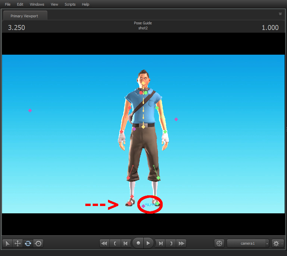Pick the green upper-arm diamond handle
The width and height of the screenshot is (287, 256).
157,108
